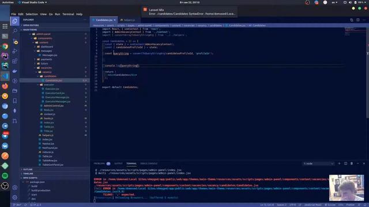Kill the terminal with the trash icon
Screen dimensions: 369x207
352,163
